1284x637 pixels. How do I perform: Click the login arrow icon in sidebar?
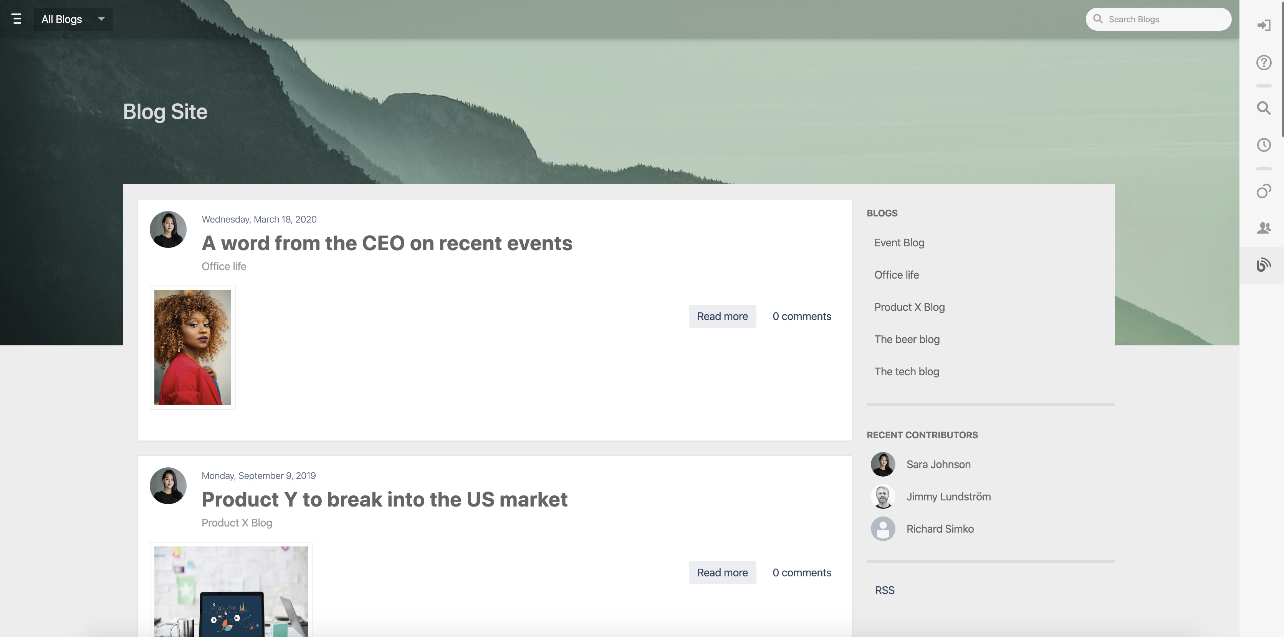1264,25
